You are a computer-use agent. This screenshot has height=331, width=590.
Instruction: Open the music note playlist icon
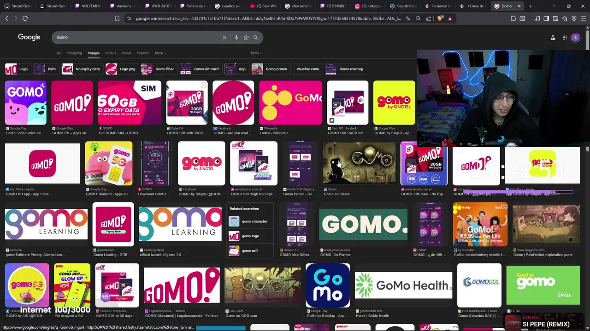click(537, 18)
